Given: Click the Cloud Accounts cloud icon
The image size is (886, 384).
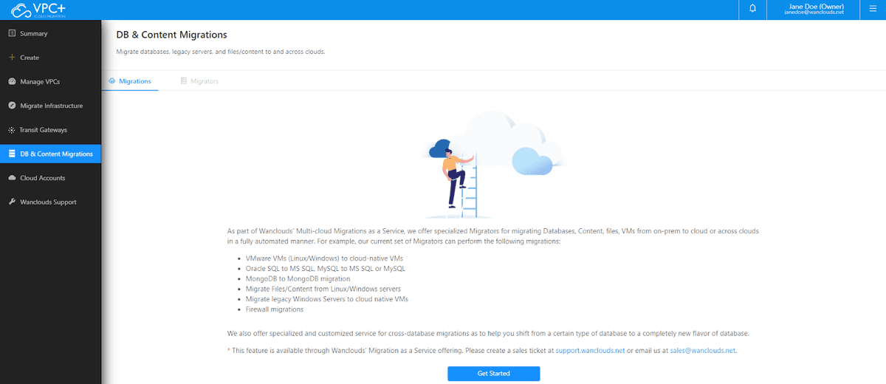Looking at the screenshot, I should coord(12,178).
